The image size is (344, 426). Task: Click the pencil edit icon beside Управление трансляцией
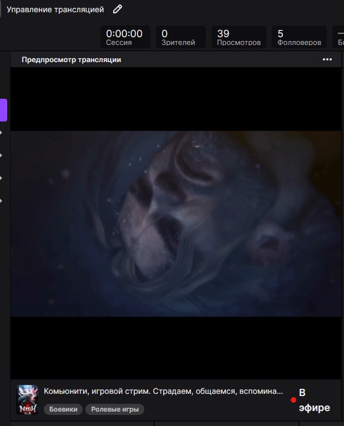click(x=118, y=9)
